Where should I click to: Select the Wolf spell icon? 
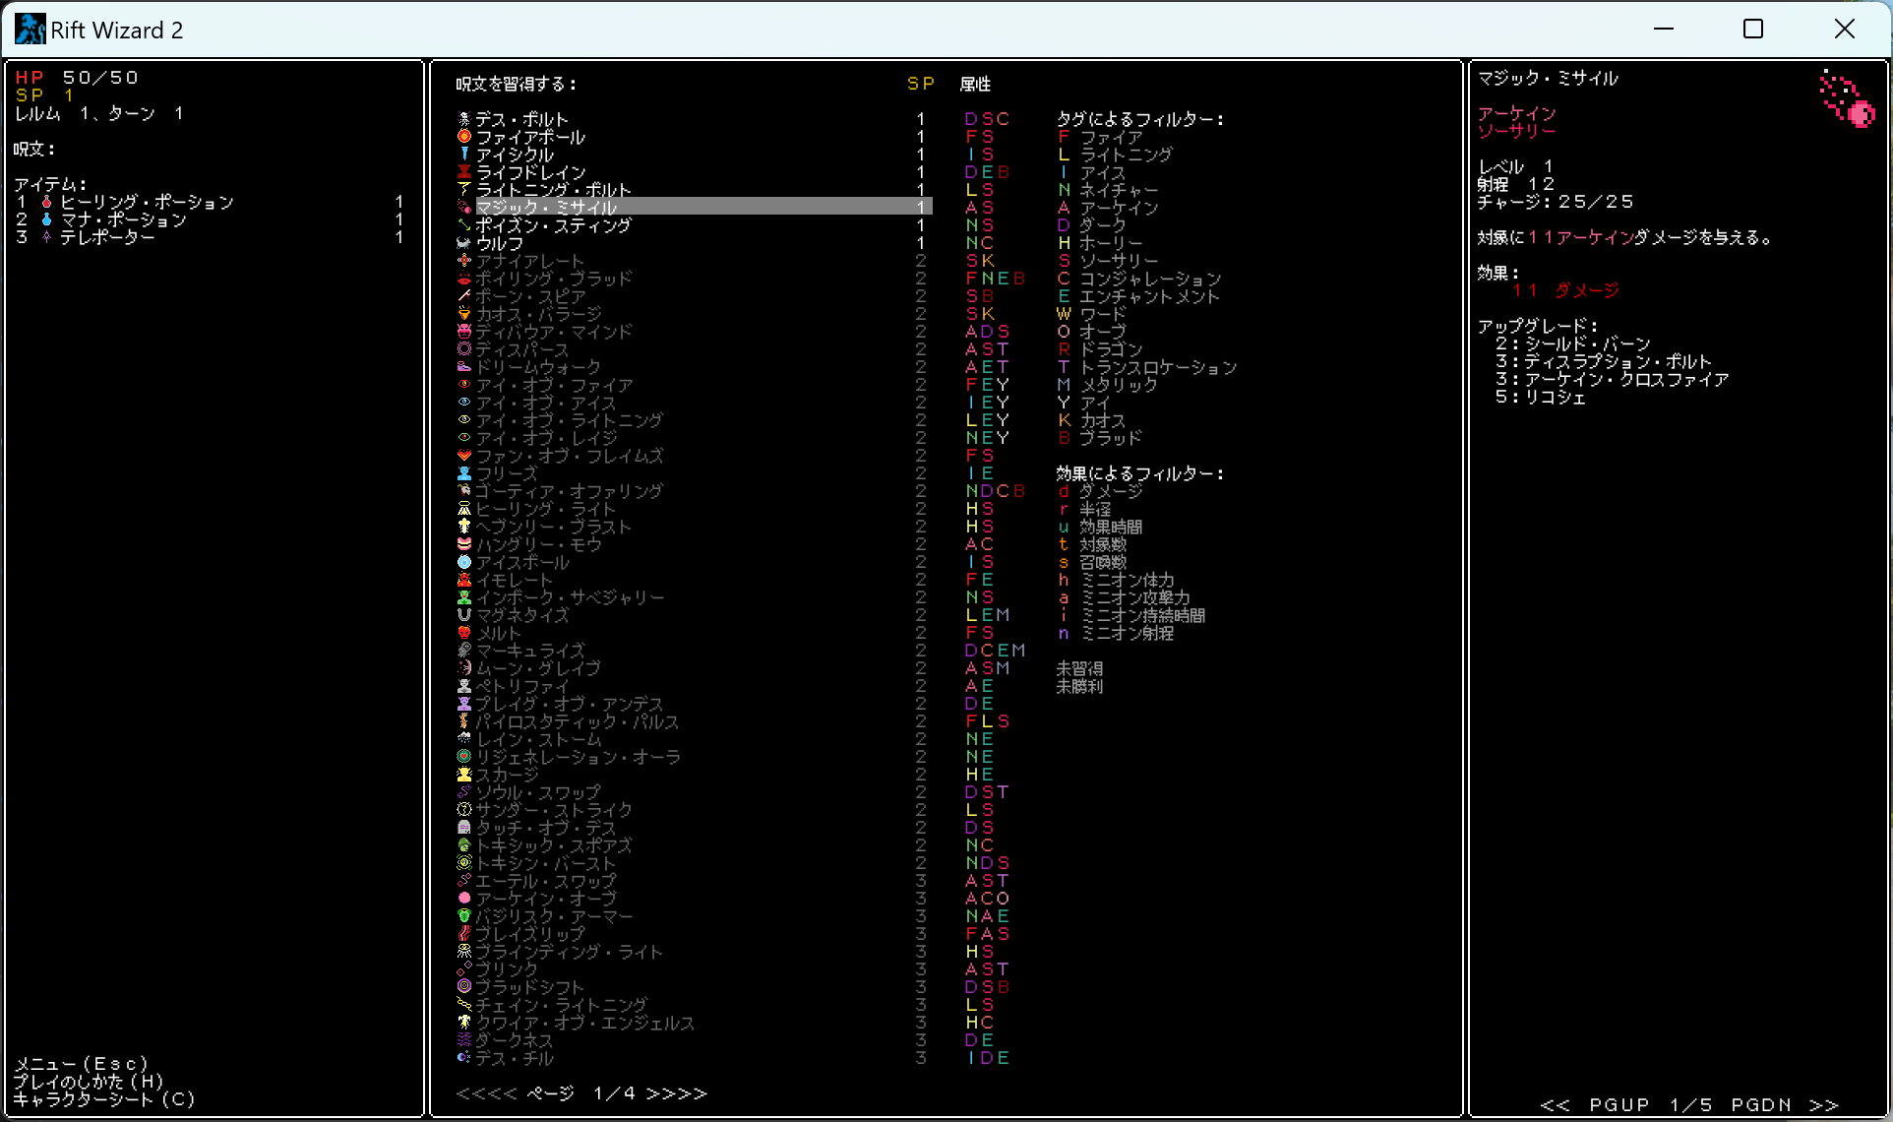tap(464, 243)
